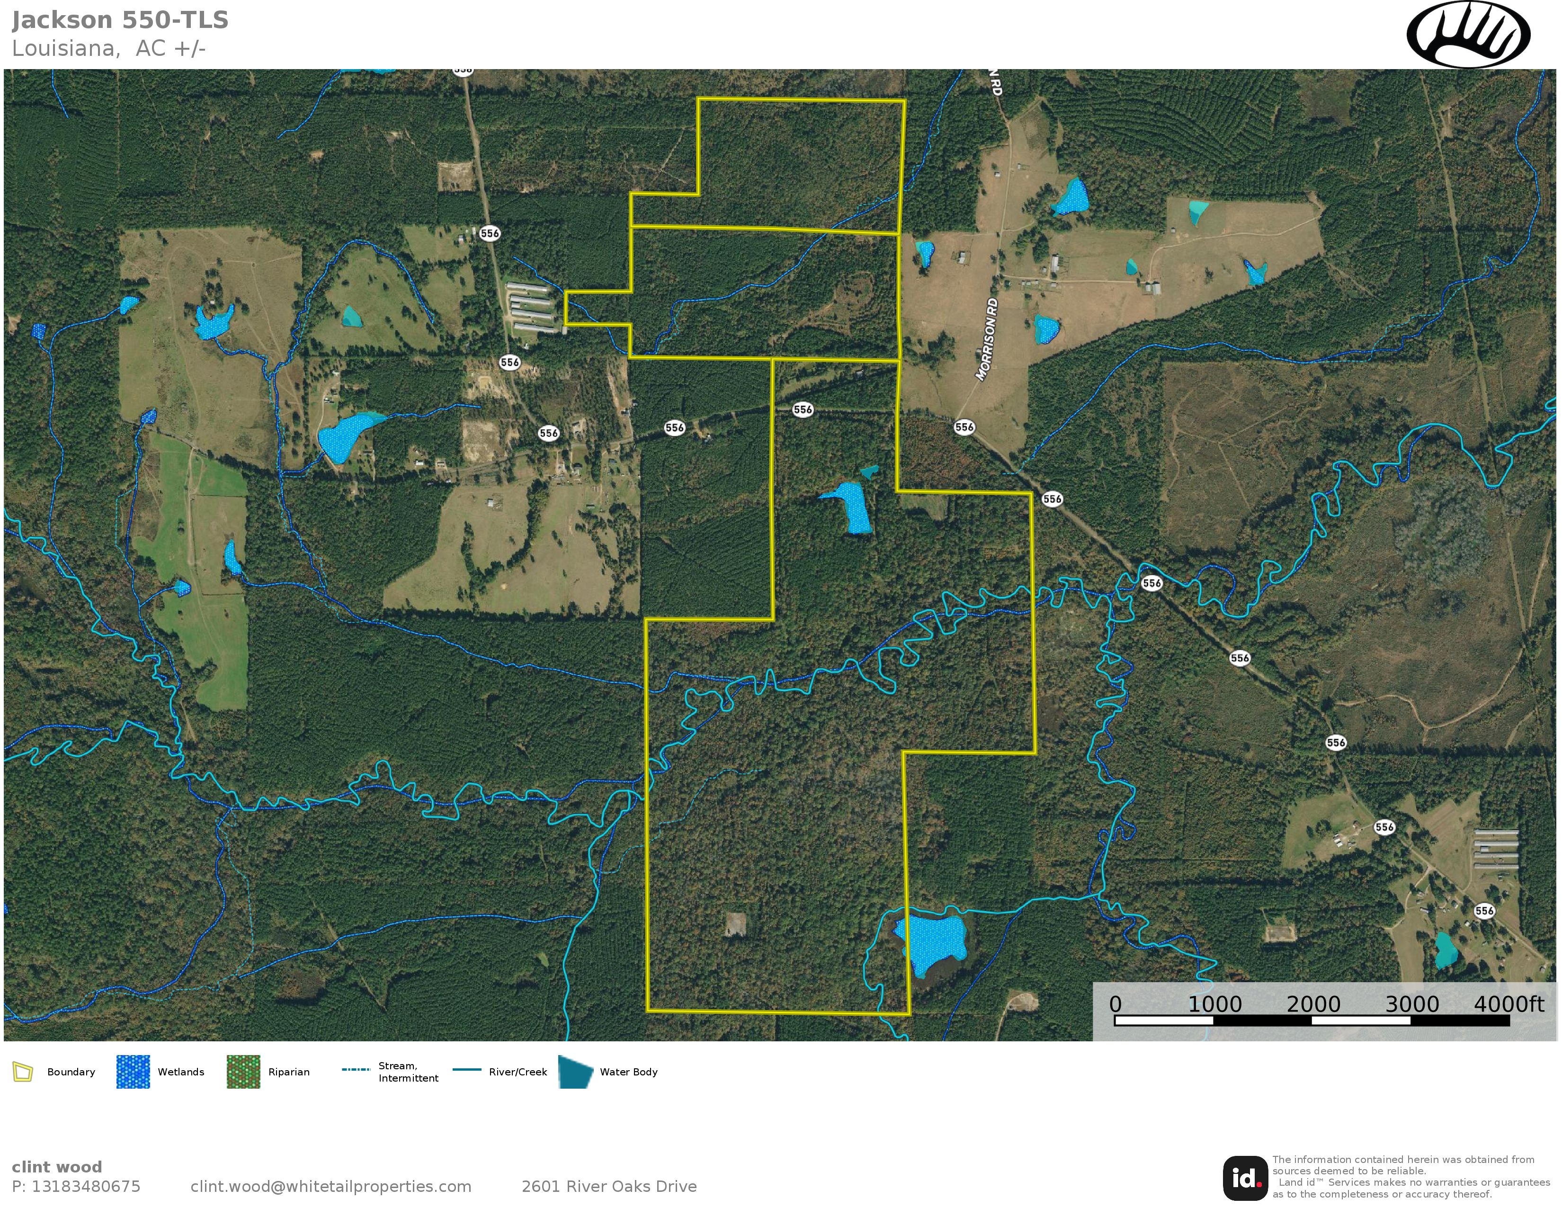
Task: Click the email clint.wood@whitetailproperties.com
Action: click(330, 1186)
